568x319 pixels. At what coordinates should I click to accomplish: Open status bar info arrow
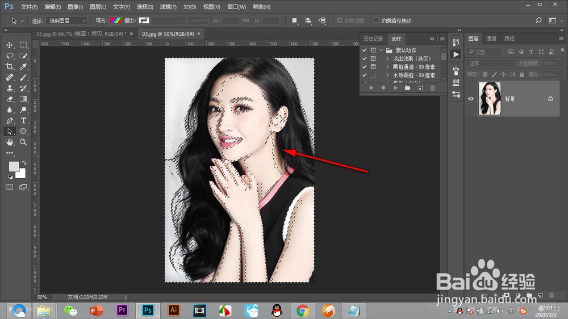[x=126, y=297]
